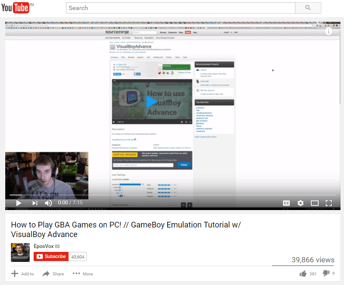Switch to theater mode

[315, 203]
